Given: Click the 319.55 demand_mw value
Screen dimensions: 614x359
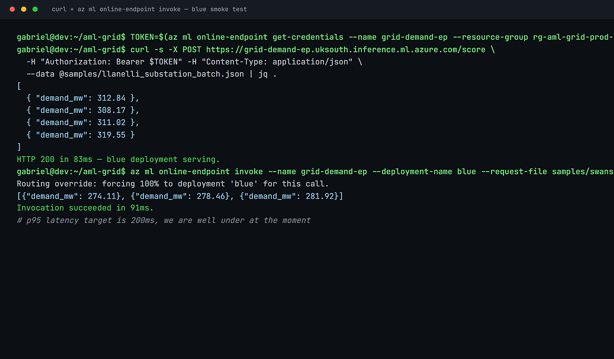Looking at the screenshot, I should (111, 135).
